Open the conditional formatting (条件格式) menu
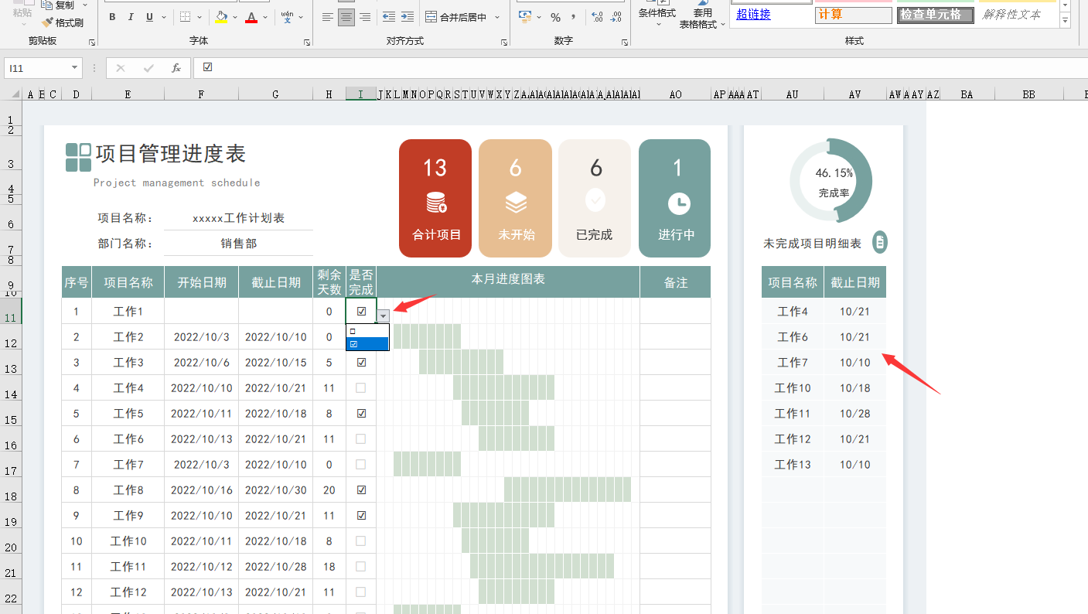Screen dimensions: 1088x614 click(x=657, y=13)
